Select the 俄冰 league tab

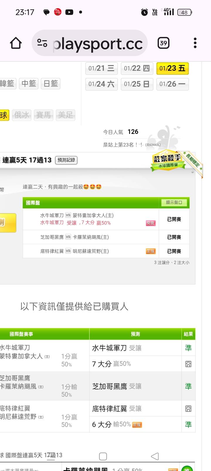pos(22,115)
